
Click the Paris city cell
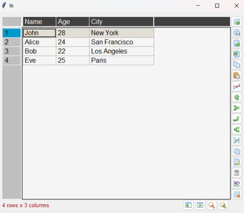(122, 60)
